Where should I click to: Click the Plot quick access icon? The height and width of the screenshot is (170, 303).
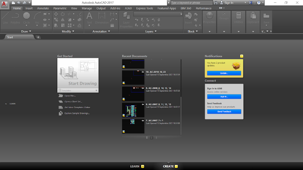[25, 3]
